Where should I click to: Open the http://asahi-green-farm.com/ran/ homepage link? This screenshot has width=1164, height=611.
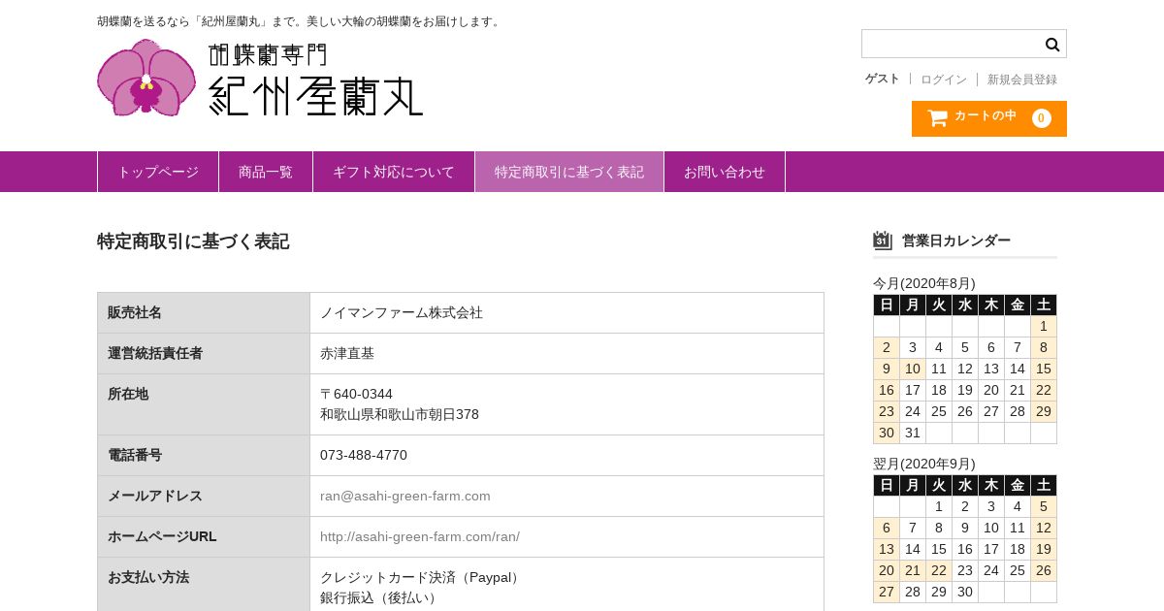tap(420, 536)
